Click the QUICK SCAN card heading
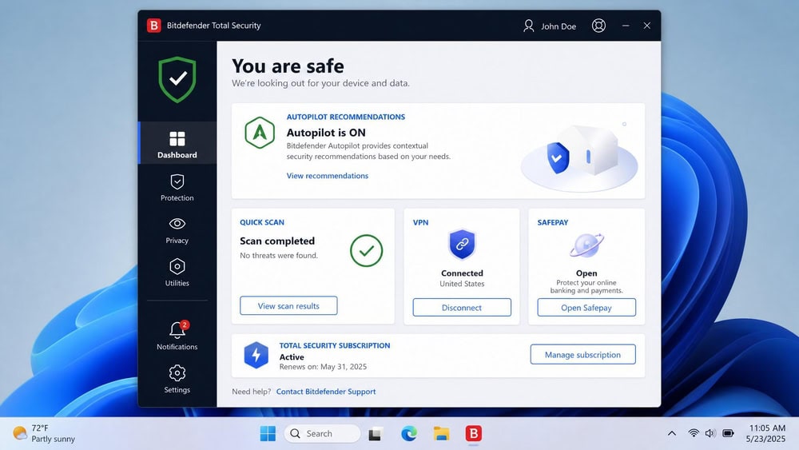Viewport: 799px width, 450px height. pyautogui.click(x=262, y=222)
